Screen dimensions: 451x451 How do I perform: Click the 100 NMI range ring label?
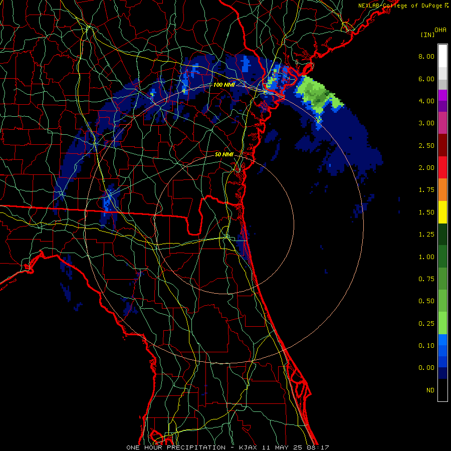click(x=224, y=85)
